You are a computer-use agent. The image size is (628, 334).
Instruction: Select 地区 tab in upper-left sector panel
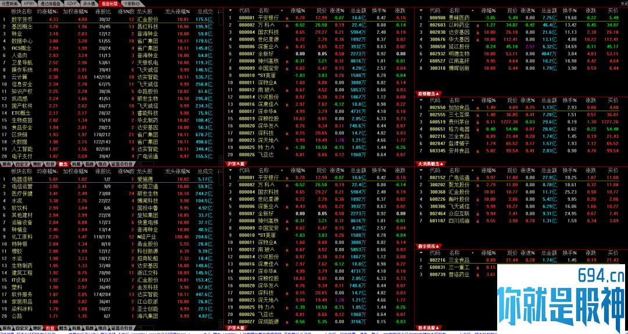coord(37,164)
